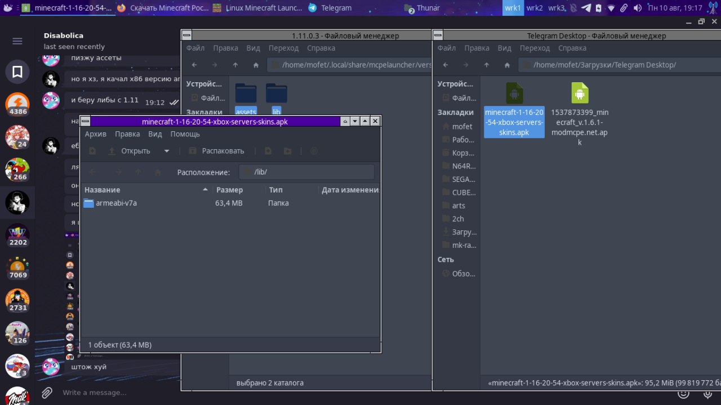Screen dimensions: 721x405
Task: Open the chat with 7069 unread badge
Action: [17, 268]
